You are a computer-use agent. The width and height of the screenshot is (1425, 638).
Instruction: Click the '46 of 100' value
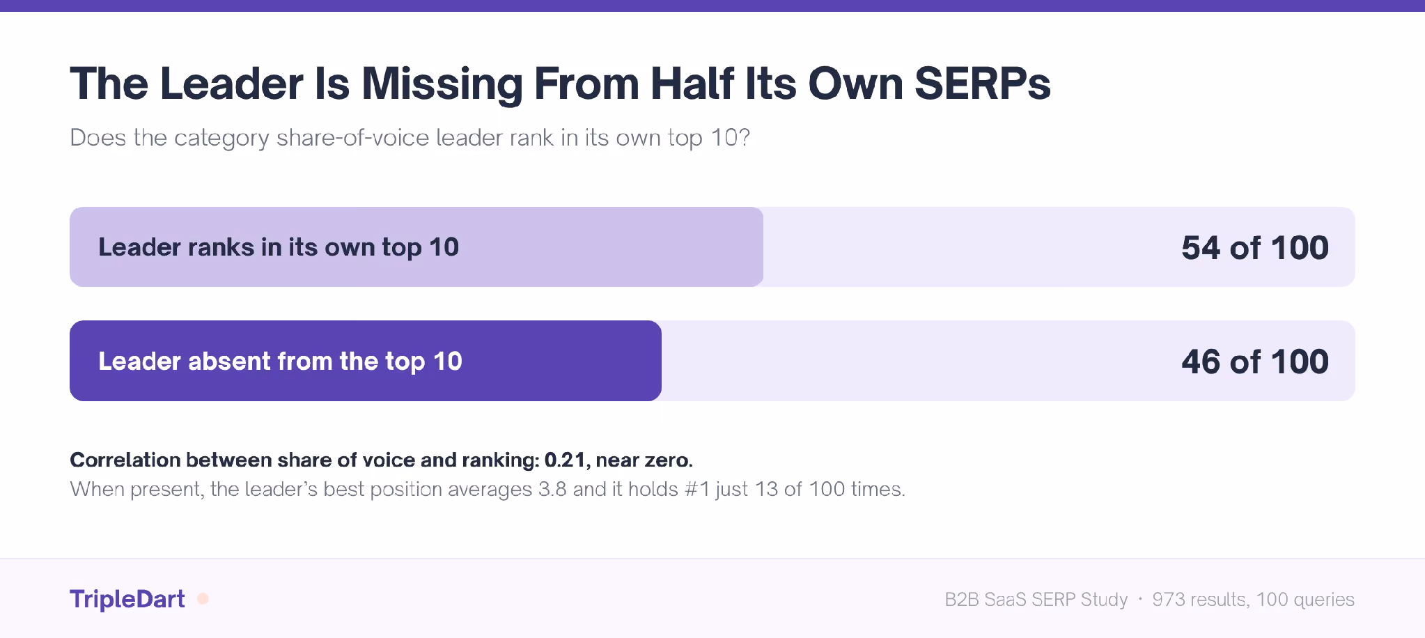(1254, 361)
